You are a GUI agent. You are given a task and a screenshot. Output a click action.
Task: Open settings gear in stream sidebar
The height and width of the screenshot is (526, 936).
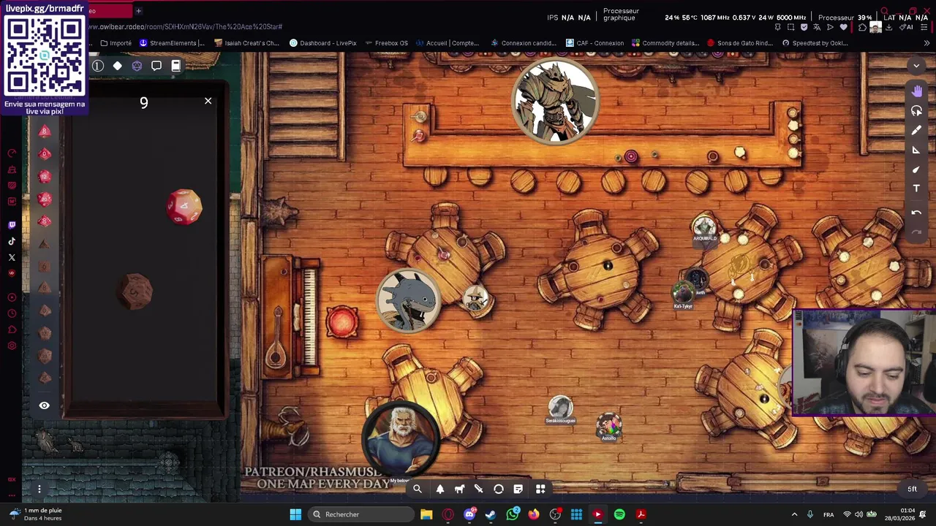coord(12,346)
